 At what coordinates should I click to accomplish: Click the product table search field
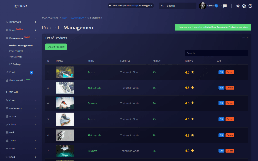click(216, 53)
